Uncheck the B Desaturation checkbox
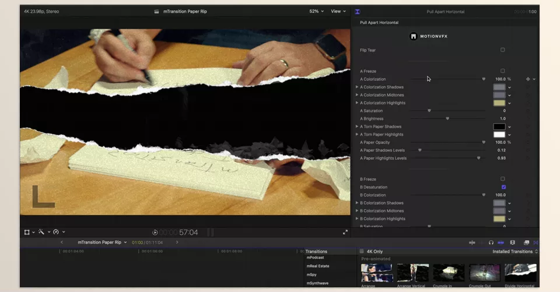This screenshot has width=560, height=292. click(x=503, y=187)
